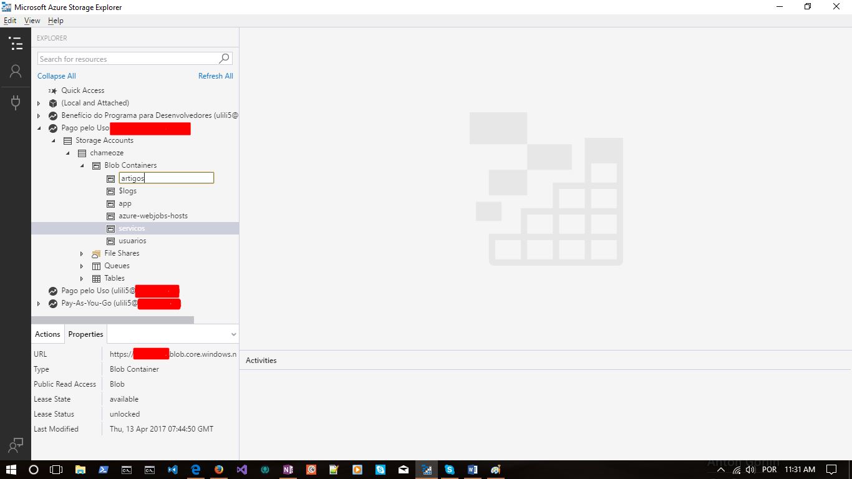Image resolution: width=852 pixels, height=479 pixels.
Task: Click the Last Modified date value
Action: click(162, 429)
